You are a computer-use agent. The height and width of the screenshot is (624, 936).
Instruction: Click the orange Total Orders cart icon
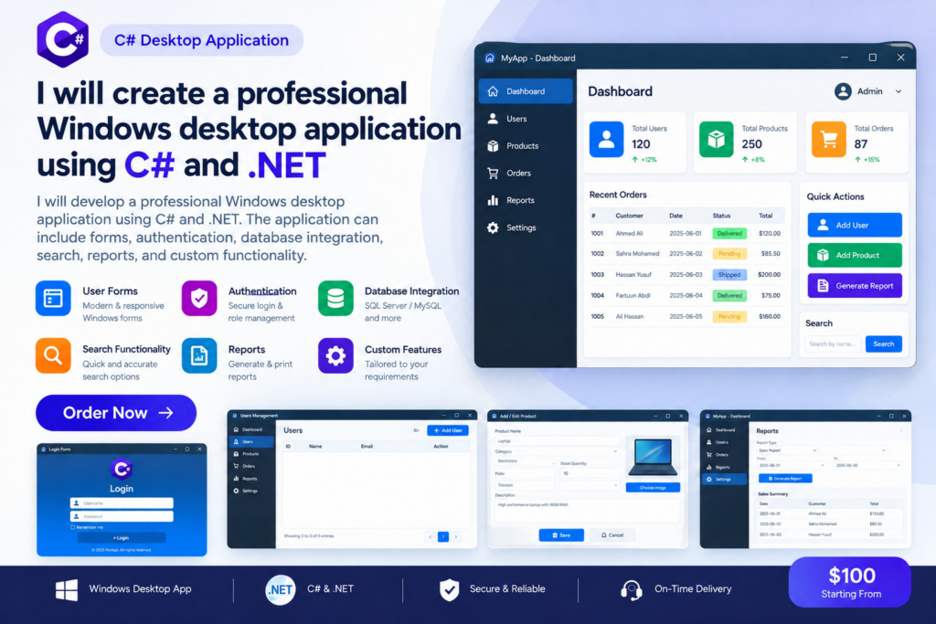(828, 140)
